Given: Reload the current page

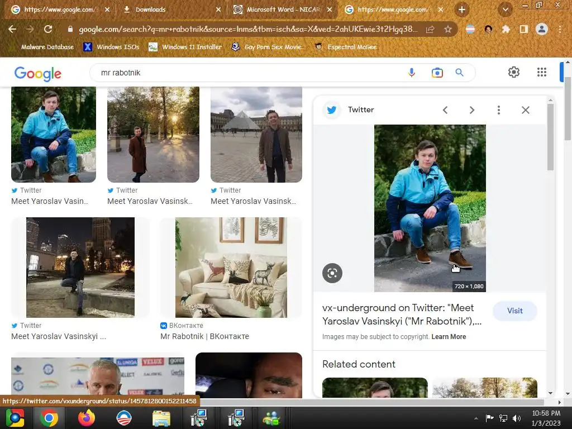Looking at the screenshot, I should point(48,29).
